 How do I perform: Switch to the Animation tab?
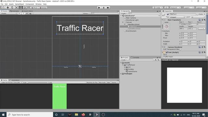point(15,80)
